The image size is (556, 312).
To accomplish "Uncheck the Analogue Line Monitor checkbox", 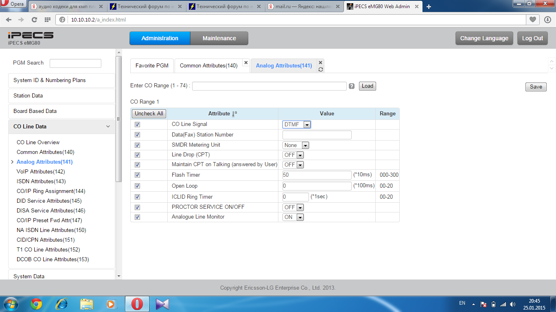I will tap(137, 217).
